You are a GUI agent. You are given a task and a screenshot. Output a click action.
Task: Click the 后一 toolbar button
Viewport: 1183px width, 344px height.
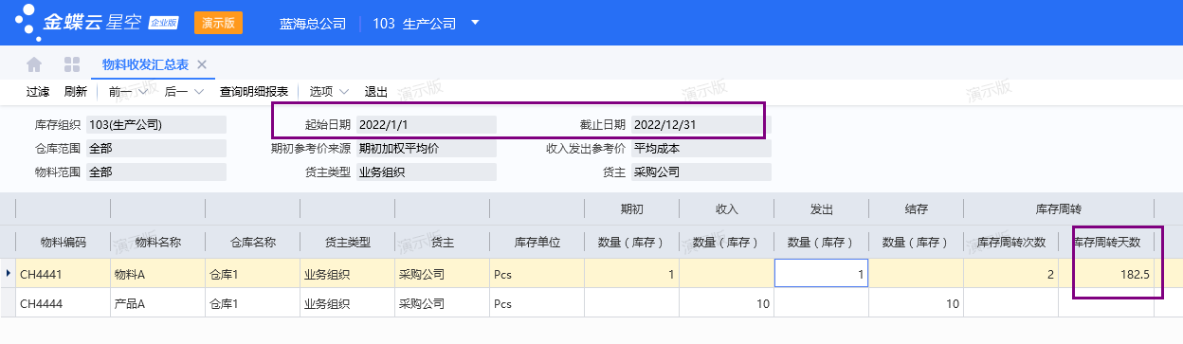tap(176, 92)
